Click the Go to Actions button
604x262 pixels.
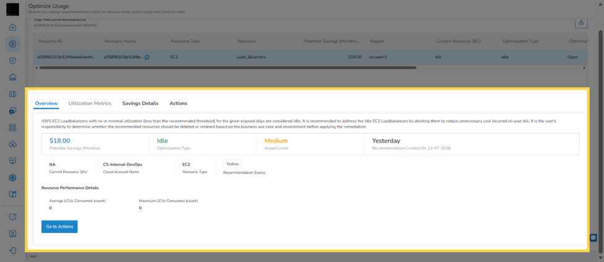pyautogui.click(x=59, y=227)
